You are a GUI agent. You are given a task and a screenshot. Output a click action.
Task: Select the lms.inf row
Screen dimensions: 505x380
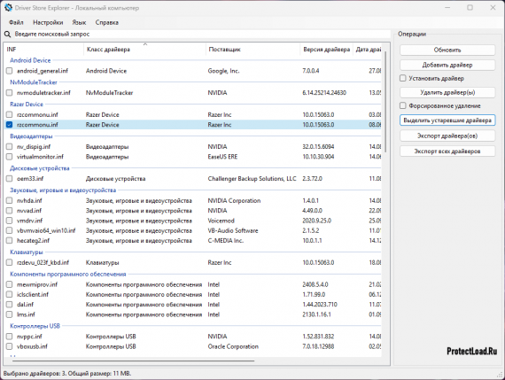[193, 314]
